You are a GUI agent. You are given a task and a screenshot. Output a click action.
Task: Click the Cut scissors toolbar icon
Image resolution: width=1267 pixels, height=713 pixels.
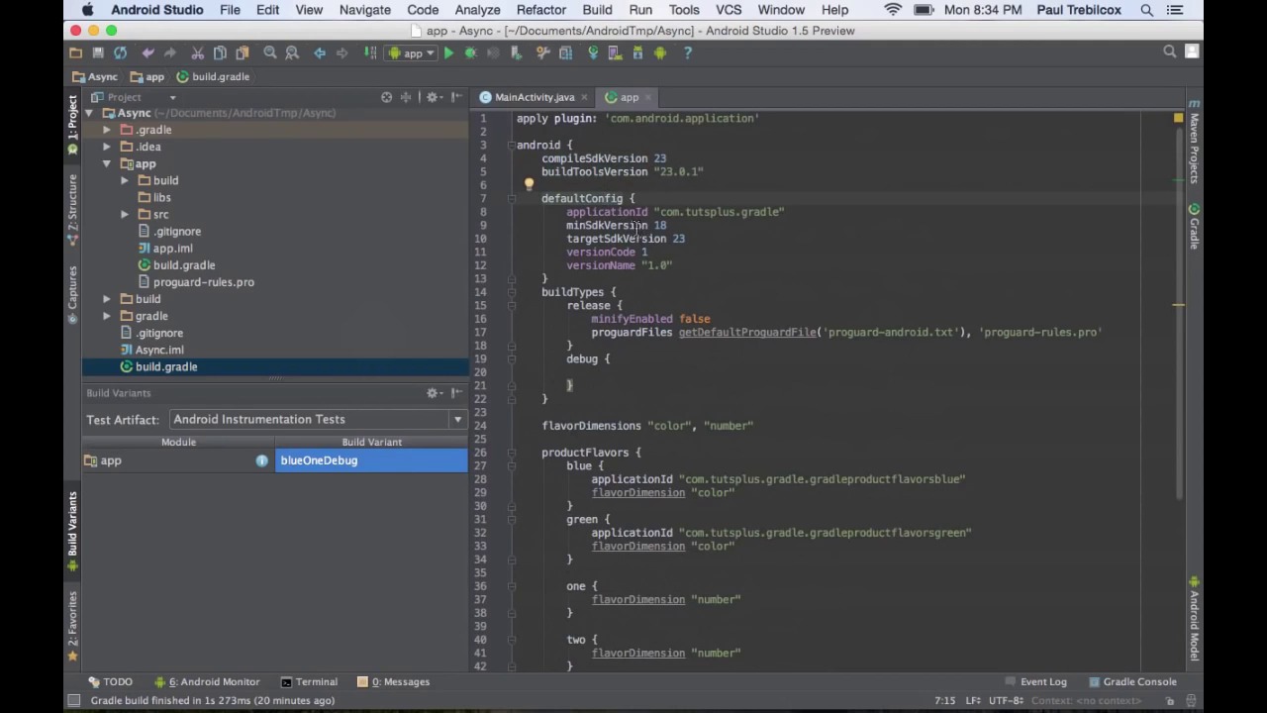[197, 53]
